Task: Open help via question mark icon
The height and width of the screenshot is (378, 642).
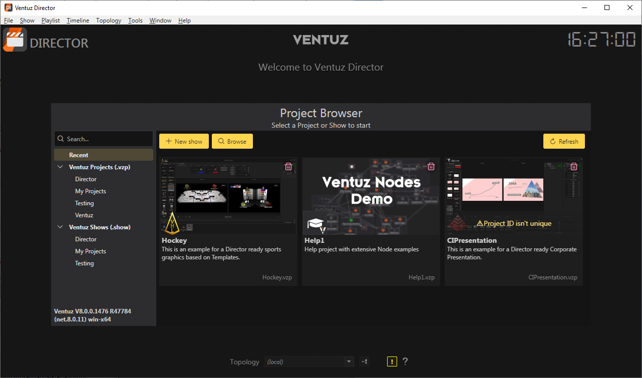Action: [x=405, y=361]
